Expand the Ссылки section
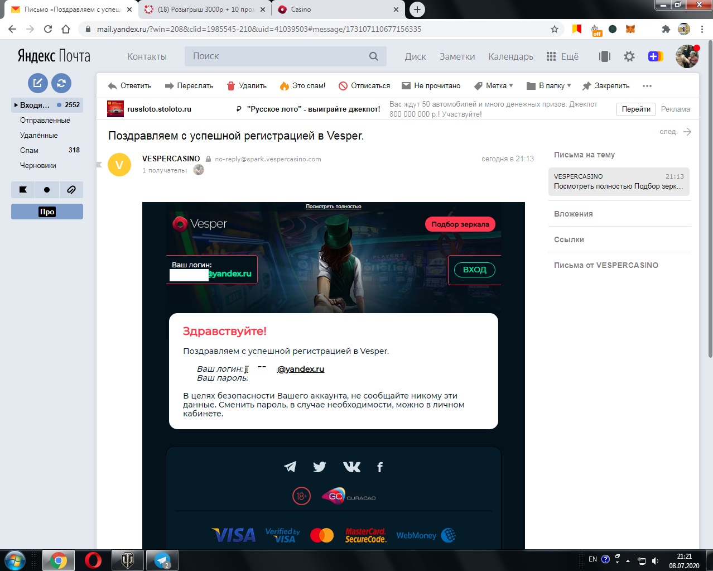The width and height of the screenshot is (713, 571). click(x=569, y=239)
